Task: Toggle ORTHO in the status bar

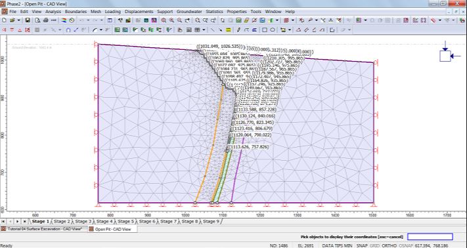Action: [x=388, y=245]
